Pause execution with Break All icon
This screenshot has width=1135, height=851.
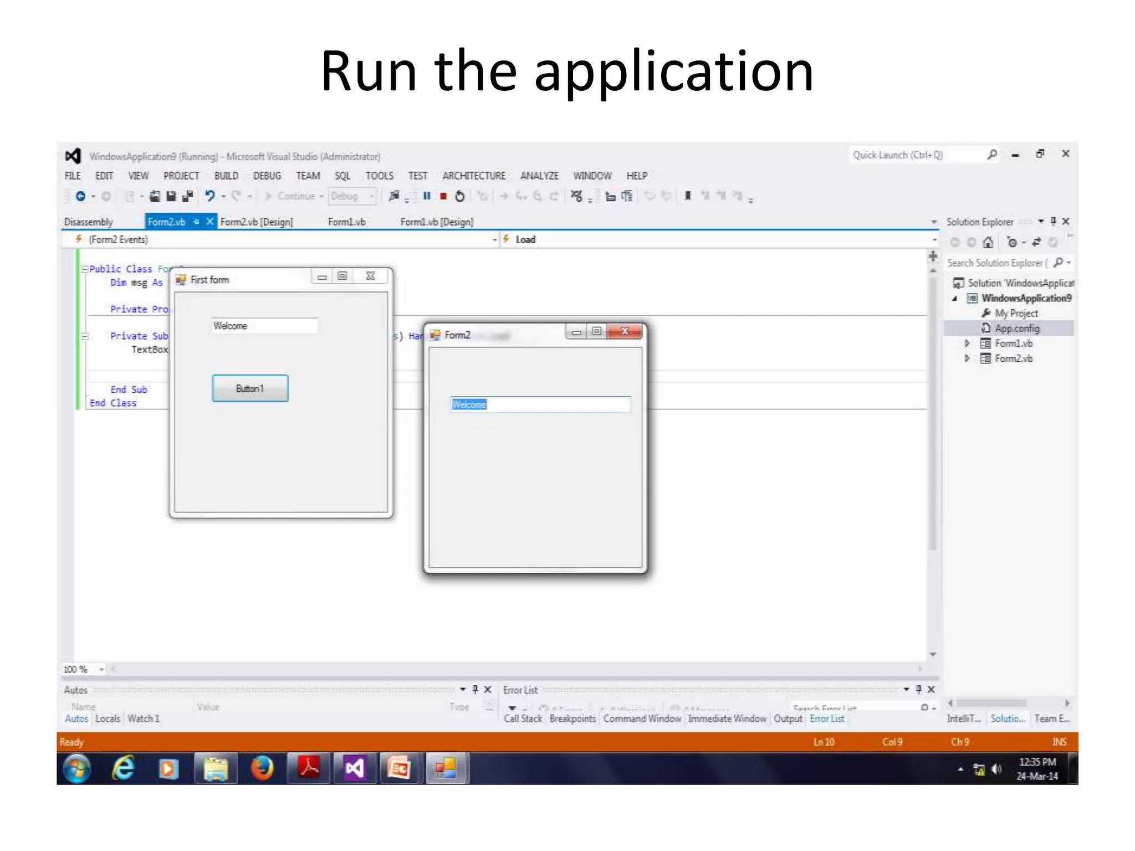427,196
